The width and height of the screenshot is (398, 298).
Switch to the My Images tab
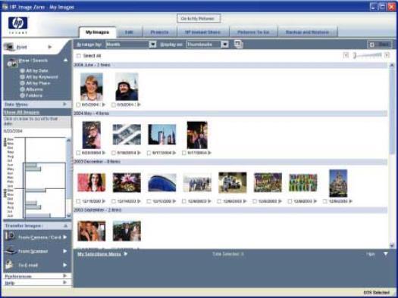(97, 33)
